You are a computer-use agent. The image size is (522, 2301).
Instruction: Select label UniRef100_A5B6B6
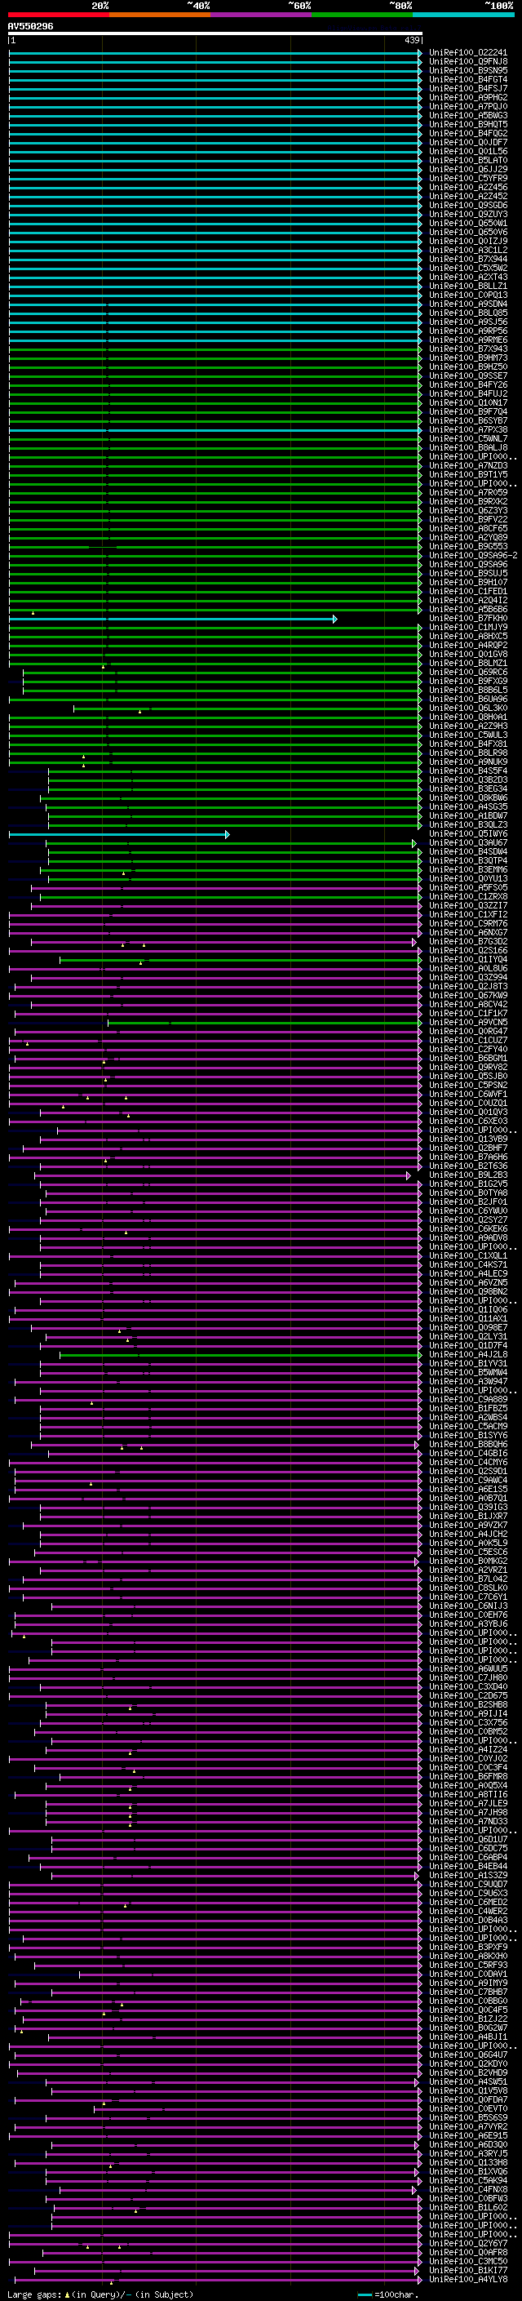(468, 609)
